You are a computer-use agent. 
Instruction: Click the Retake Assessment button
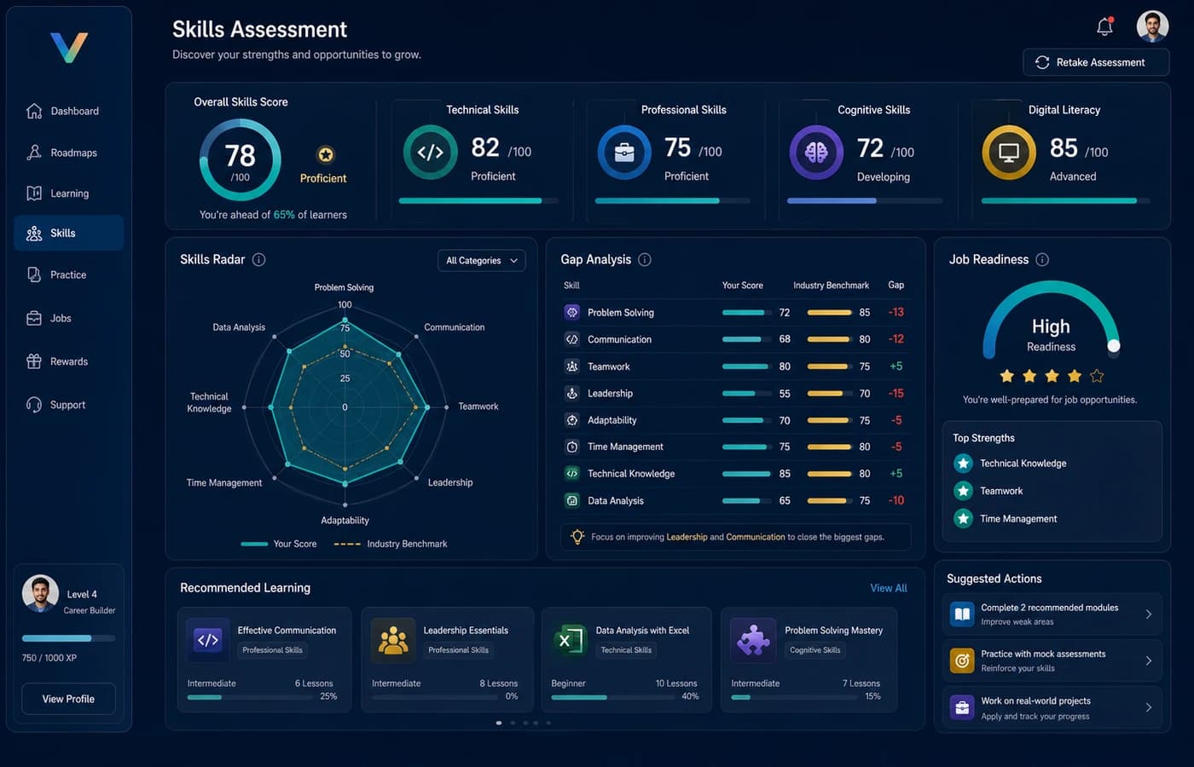click(x=1096, y=62)
